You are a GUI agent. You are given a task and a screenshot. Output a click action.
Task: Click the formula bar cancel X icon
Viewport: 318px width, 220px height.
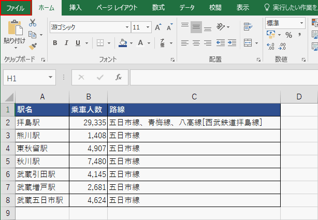(x=81, y=77)
